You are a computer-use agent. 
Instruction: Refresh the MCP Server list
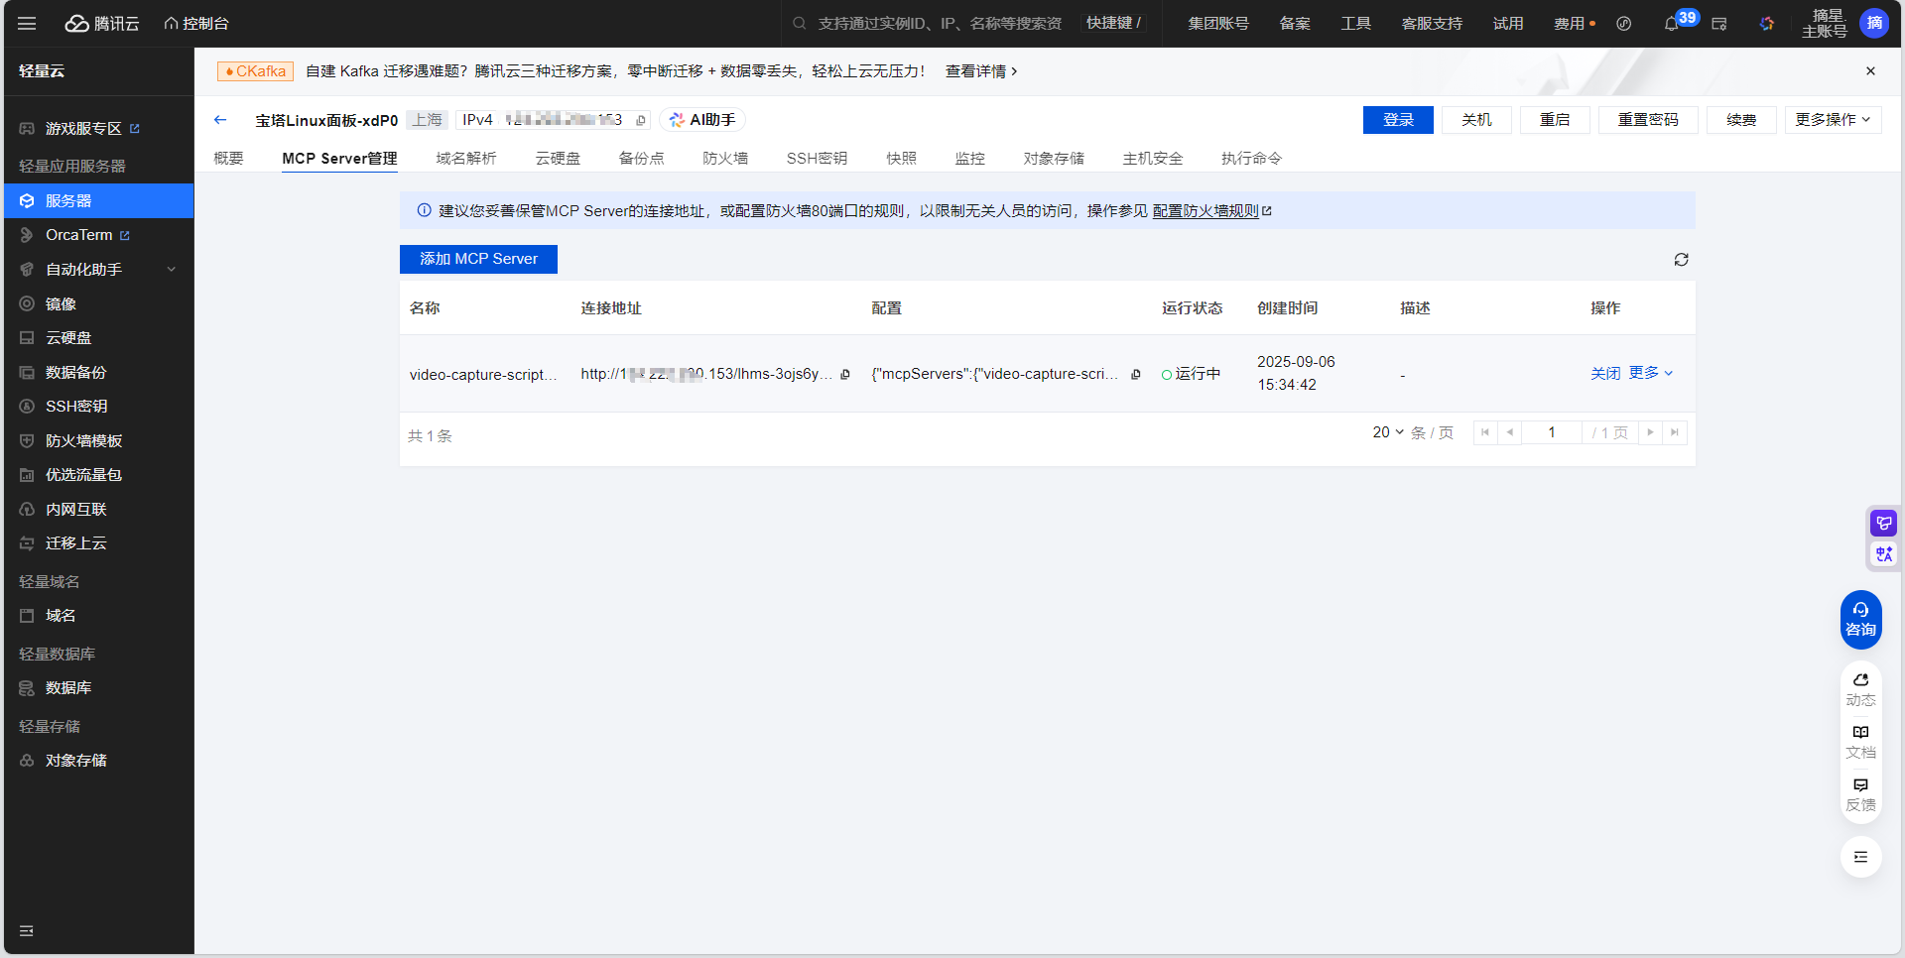pos(1681,260)
